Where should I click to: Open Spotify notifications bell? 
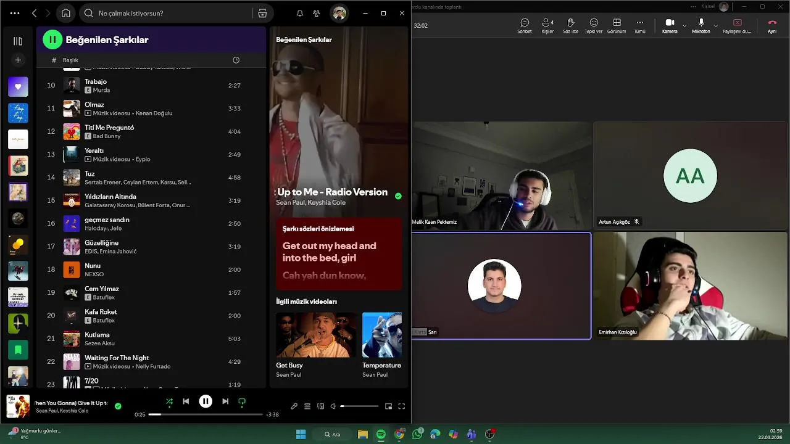point(300,13)
